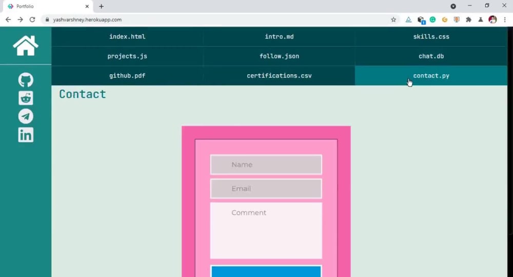Click the flask-shaped Chrome labs icon
The width and height of the screenshot is (513, 277).
coord(481,19)
